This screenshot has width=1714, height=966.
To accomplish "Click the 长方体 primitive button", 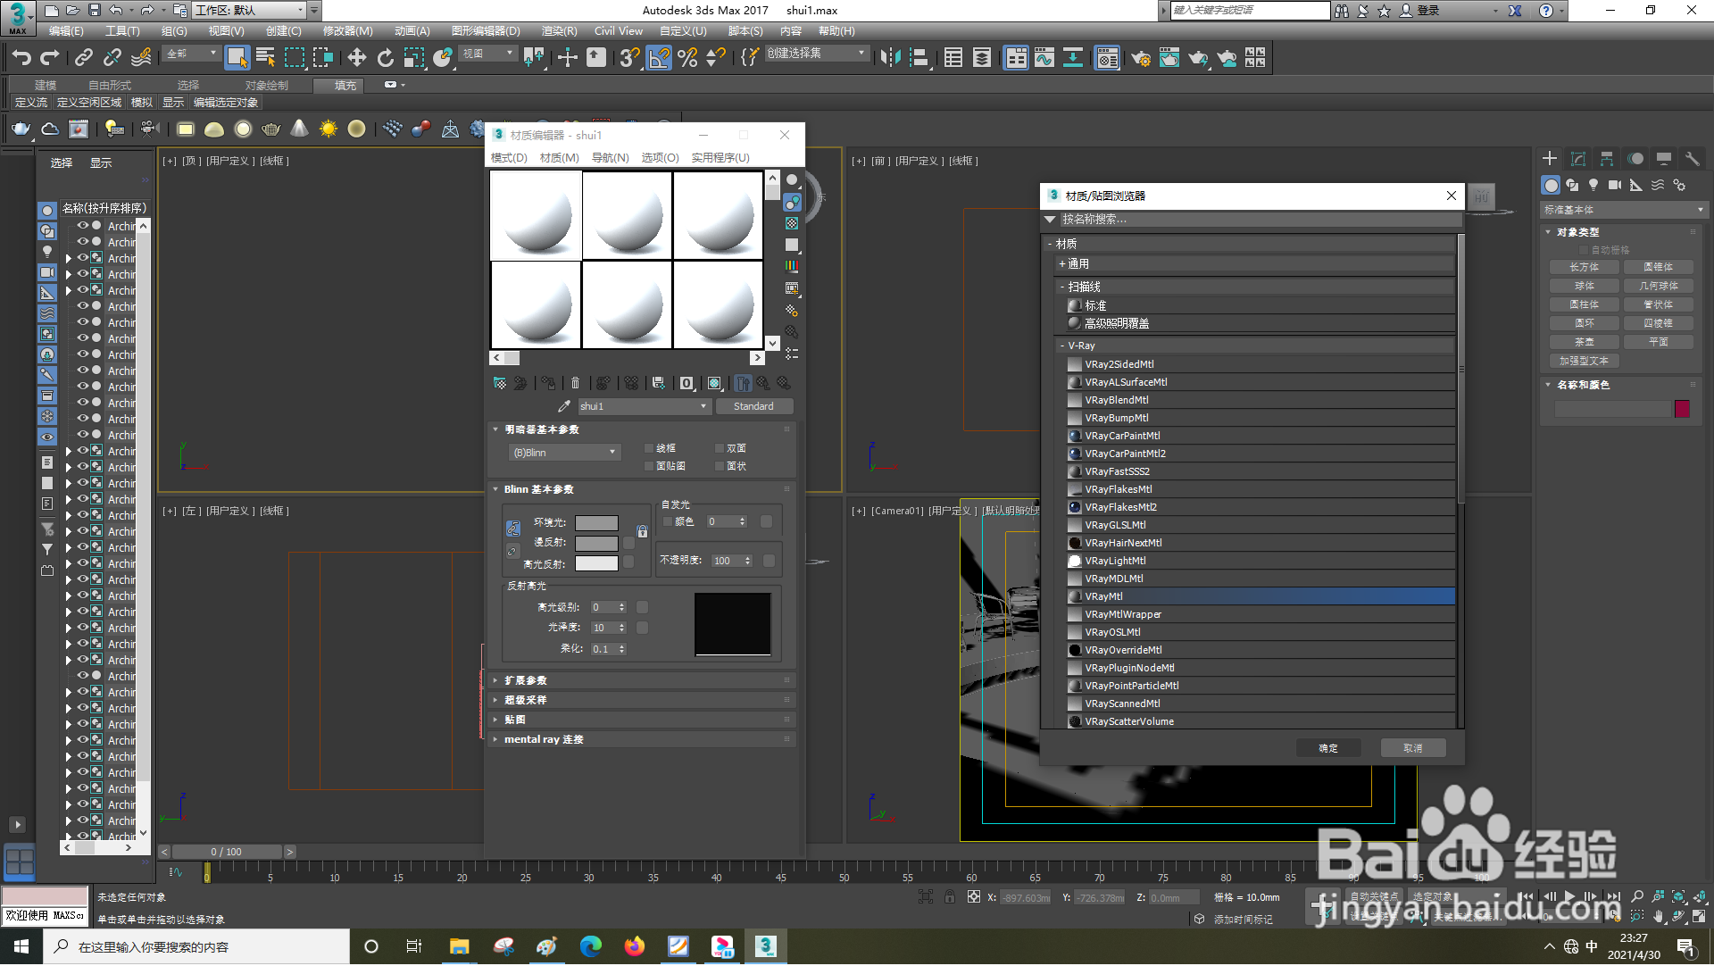I will click(1585, 268).
